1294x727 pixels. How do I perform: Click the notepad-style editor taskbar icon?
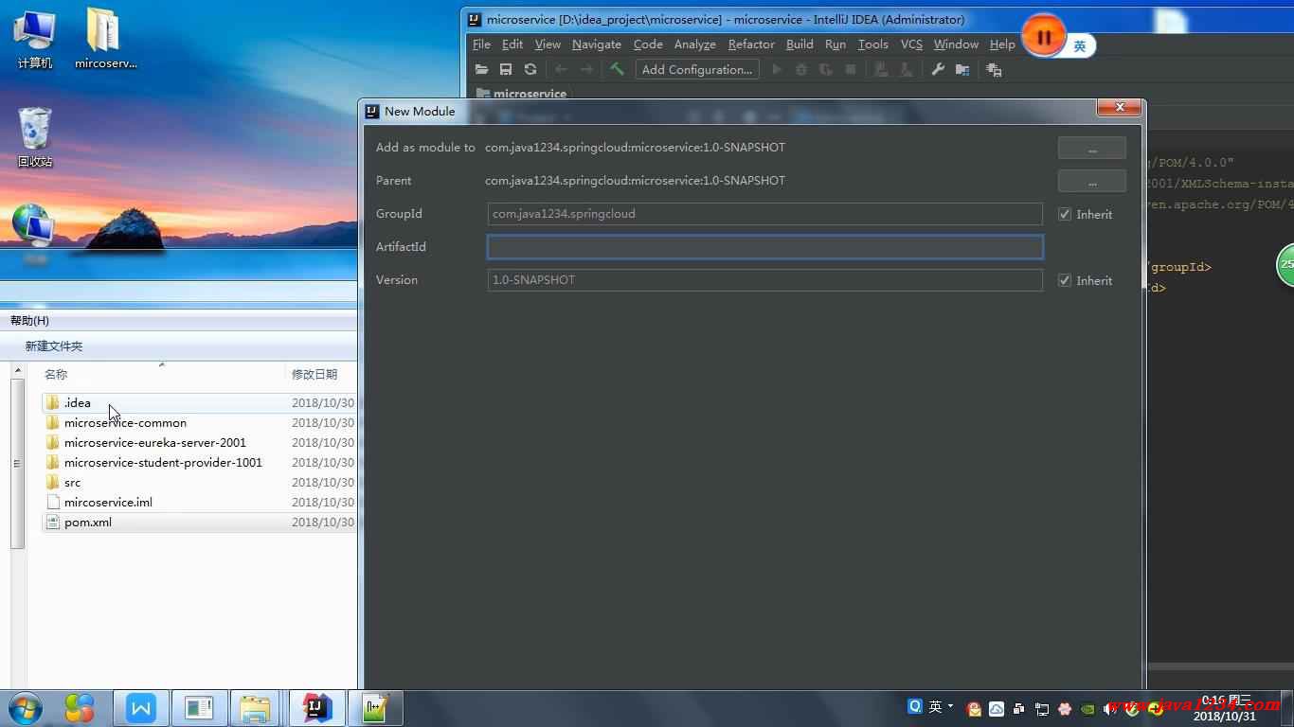(376, 708)
